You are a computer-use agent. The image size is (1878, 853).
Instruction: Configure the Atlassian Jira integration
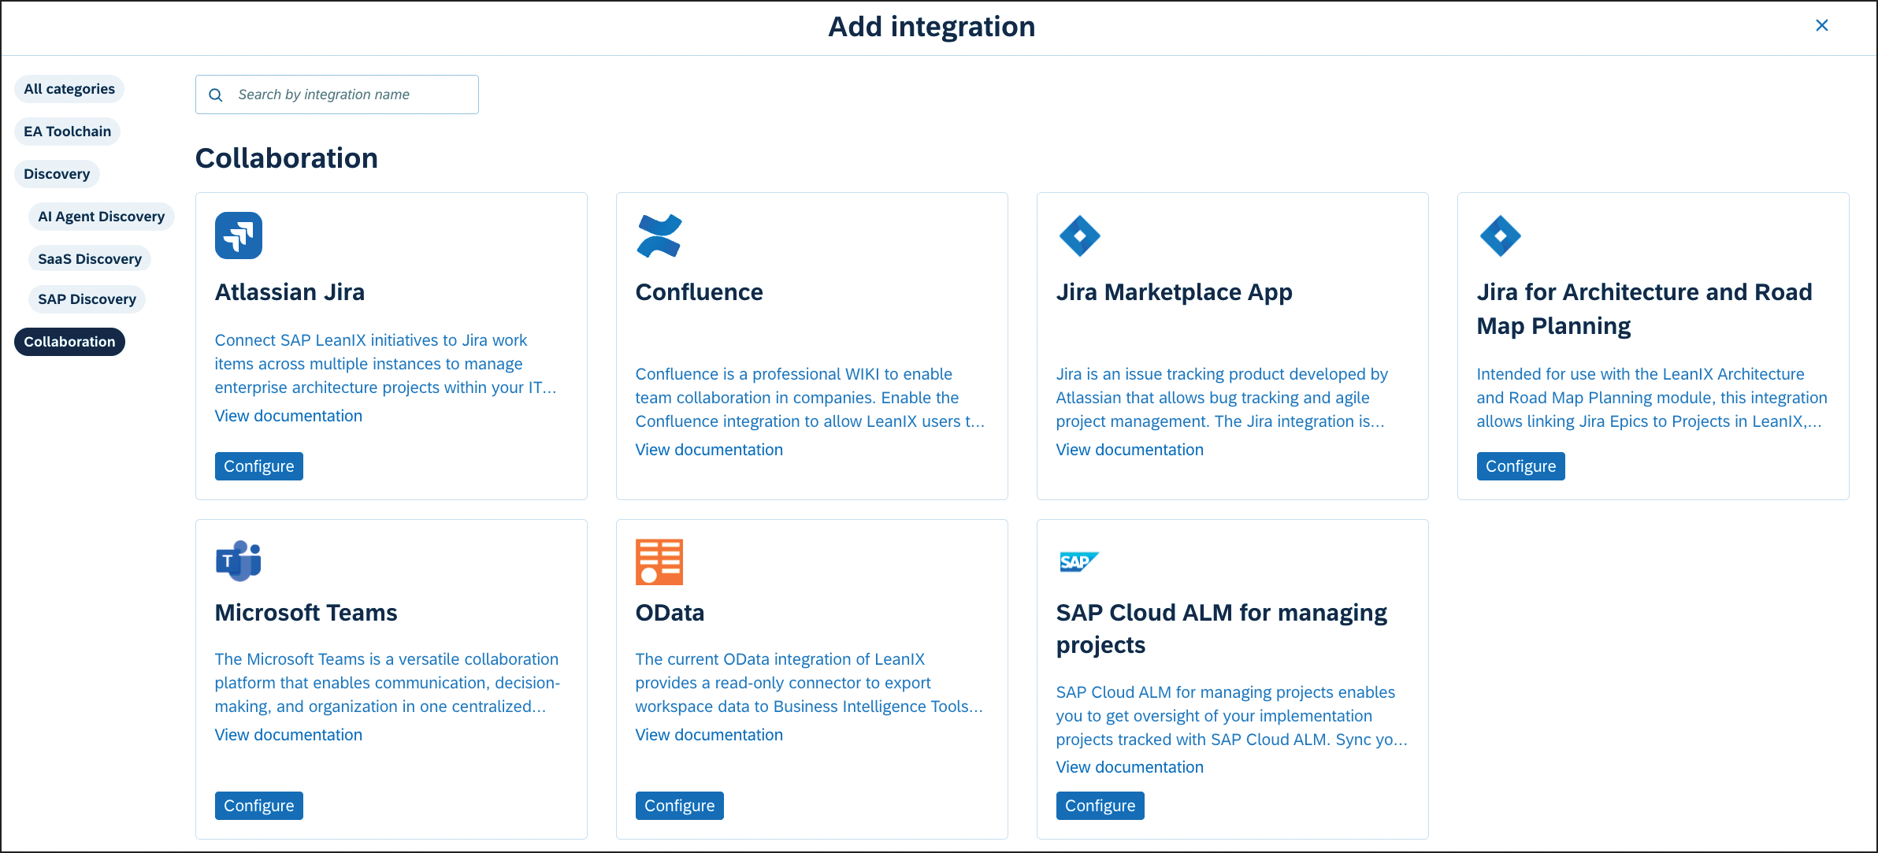[x=258, y=466]
